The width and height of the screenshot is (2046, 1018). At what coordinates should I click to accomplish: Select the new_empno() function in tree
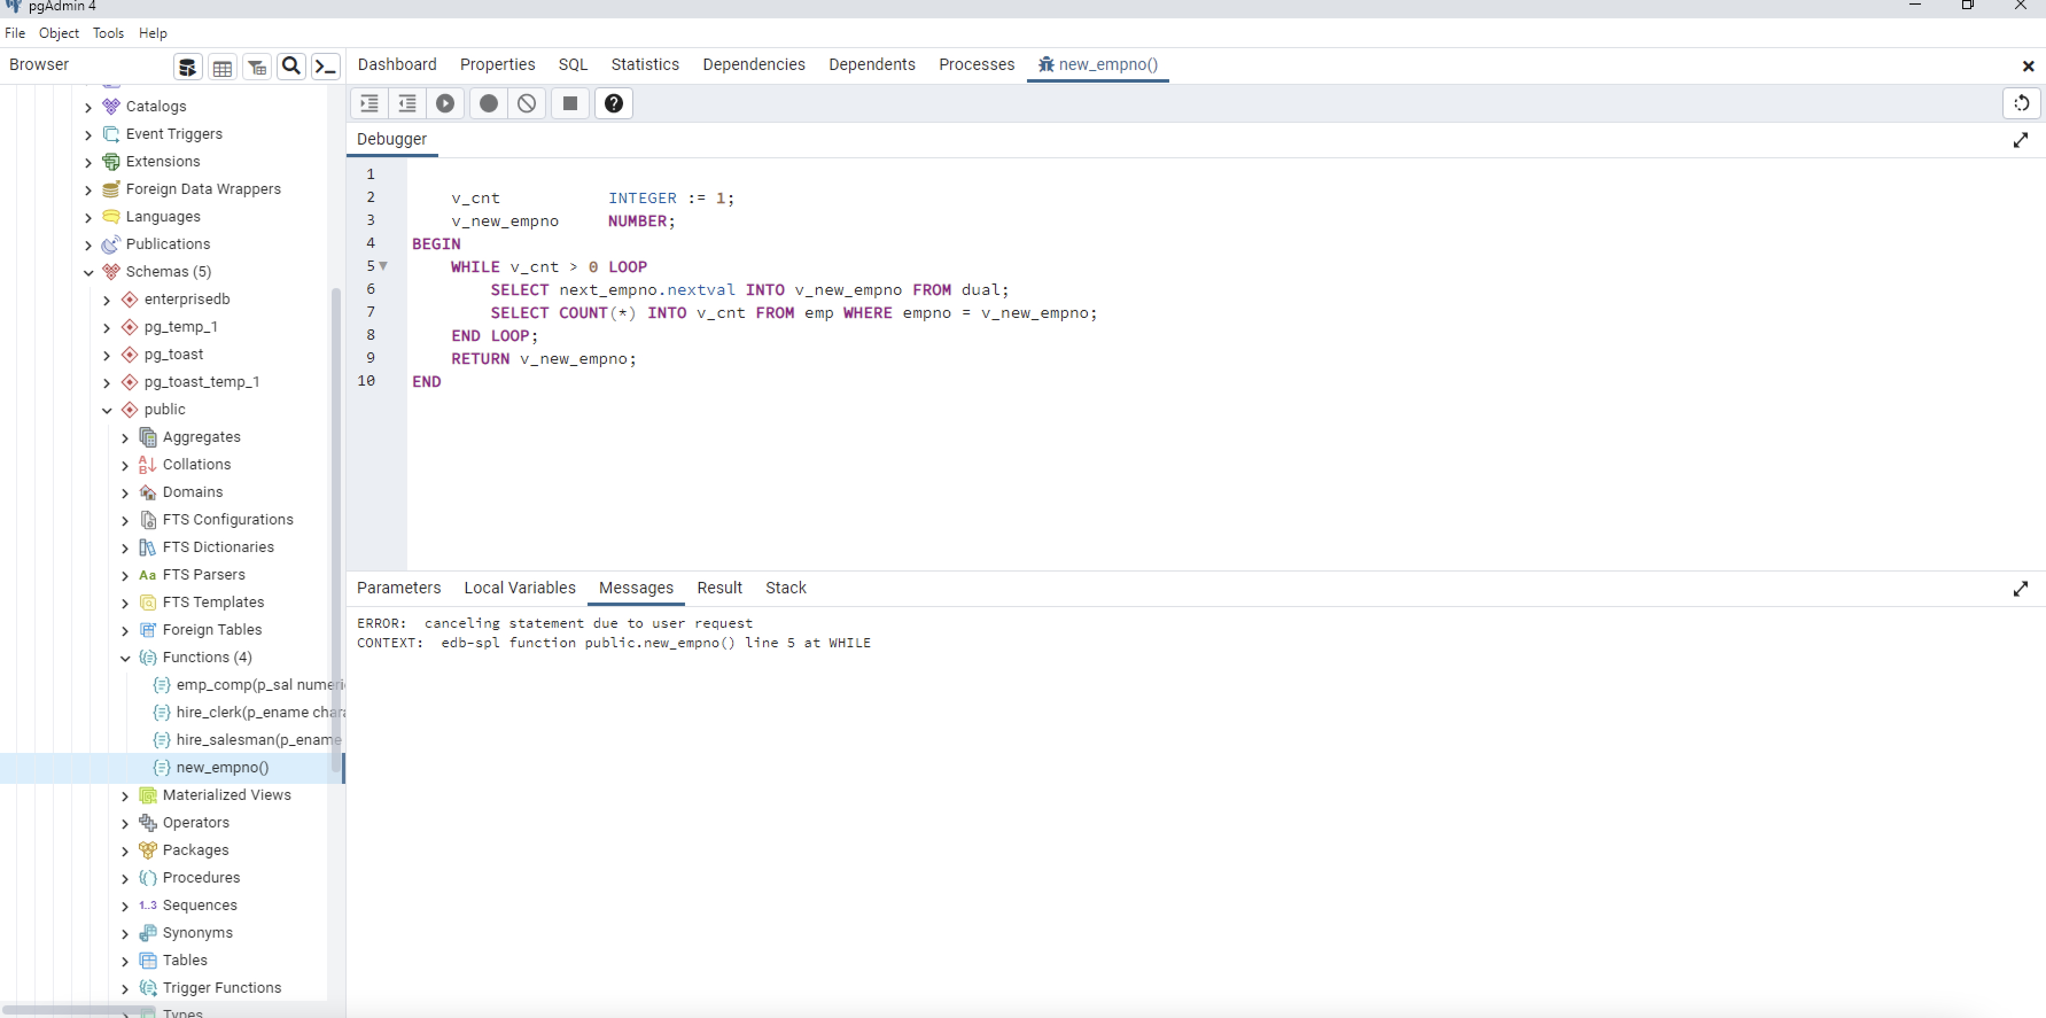(x=223, y=768)
